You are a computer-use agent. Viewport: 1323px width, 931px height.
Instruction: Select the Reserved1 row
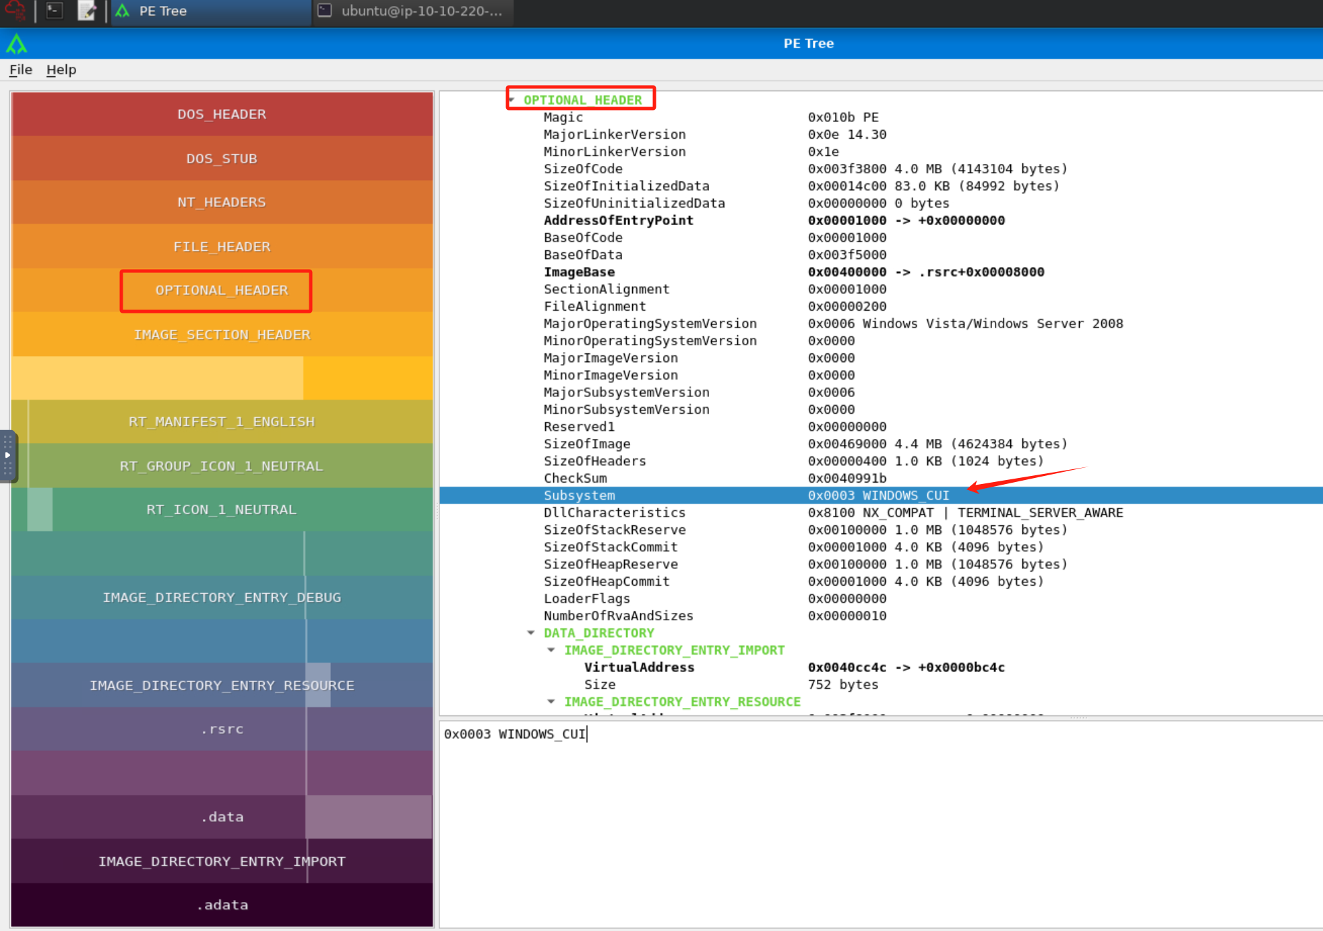point(881,427)
